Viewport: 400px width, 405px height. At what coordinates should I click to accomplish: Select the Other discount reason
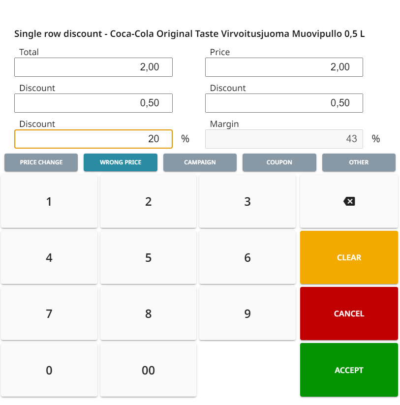(359, 162)
